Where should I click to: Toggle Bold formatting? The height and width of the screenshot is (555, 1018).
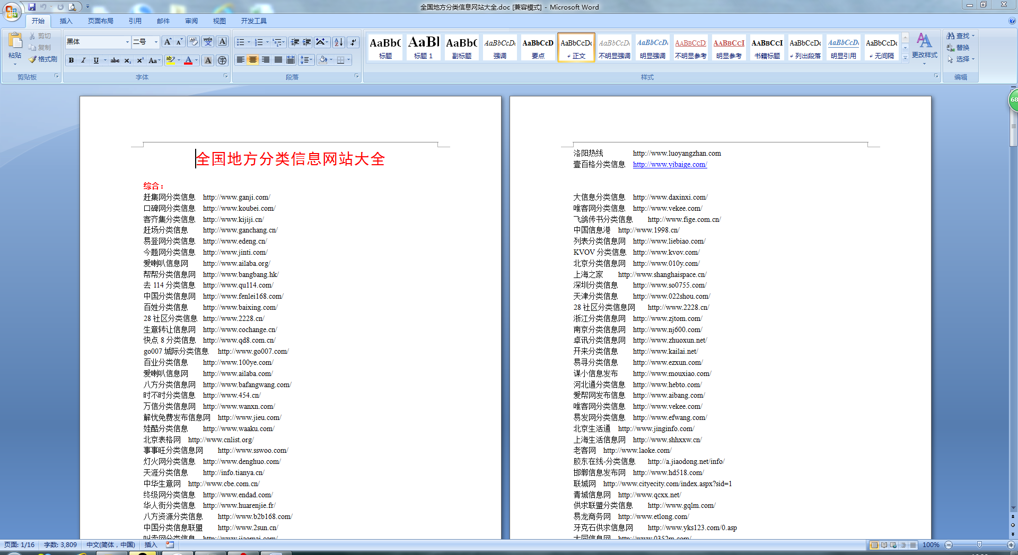coord(71,60)
